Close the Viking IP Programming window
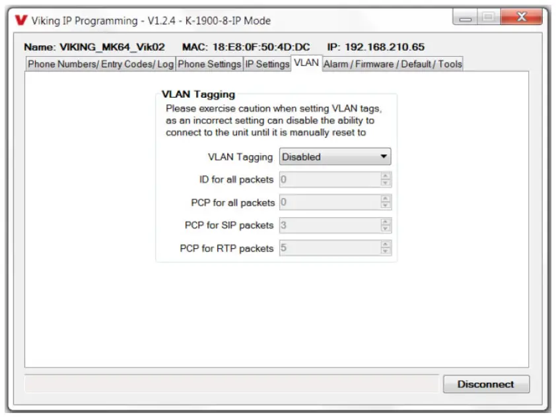Screen dimensions: 556x417 (521, 16)
